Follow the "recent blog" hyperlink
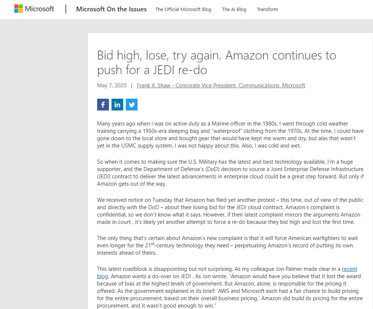The height and width of the screenshot is (309, 373). pyautogui.click(x=349, y=269)
